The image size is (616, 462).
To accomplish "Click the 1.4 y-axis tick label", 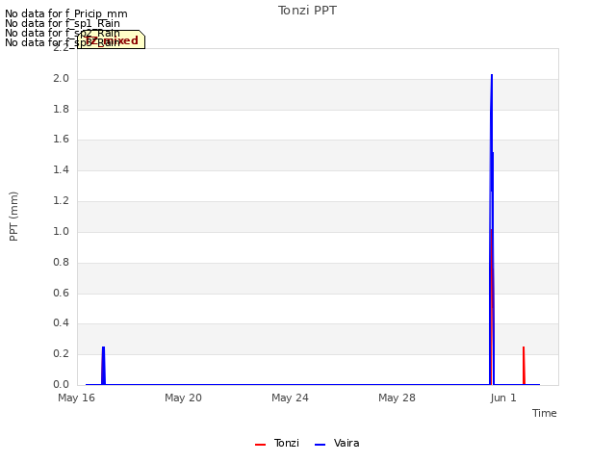I will [61, 169].
